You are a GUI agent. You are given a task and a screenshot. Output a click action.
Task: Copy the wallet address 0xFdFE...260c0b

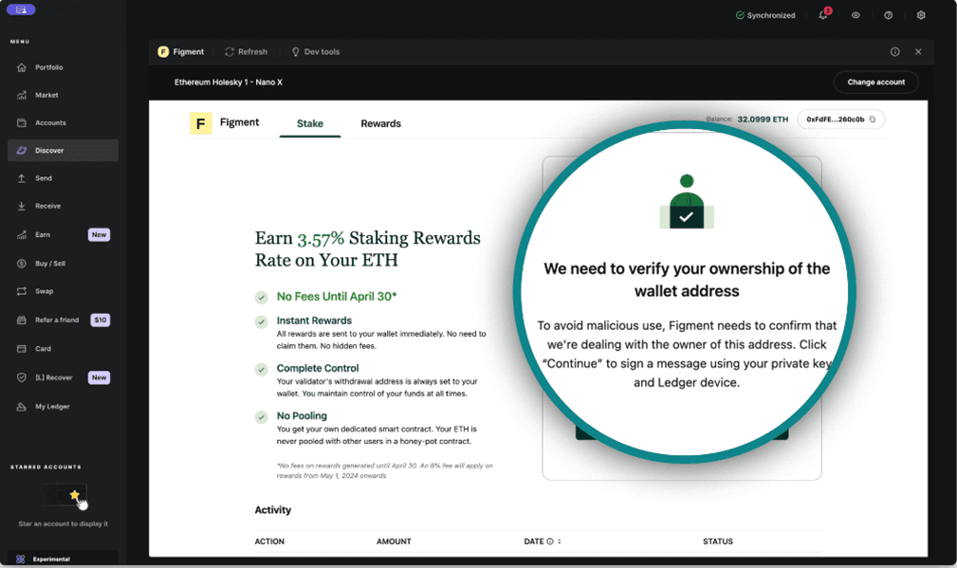click(873, 119)
